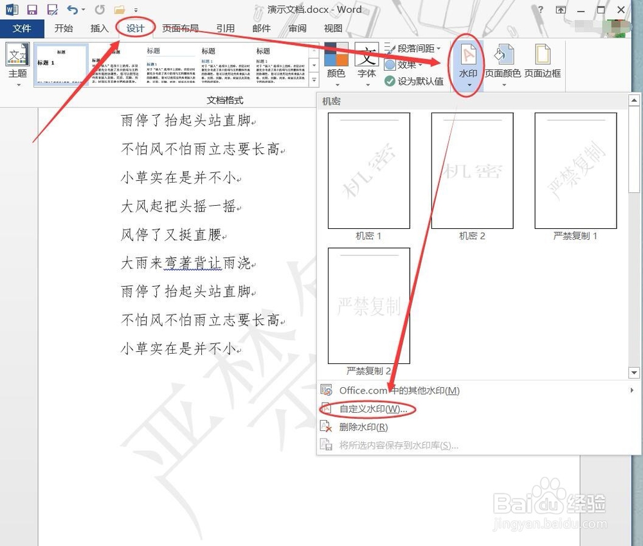Open the 页面颜色 page color button

coord(503,60)
